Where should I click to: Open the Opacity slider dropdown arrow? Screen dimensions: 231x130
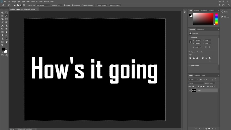[x=215, y=83]
